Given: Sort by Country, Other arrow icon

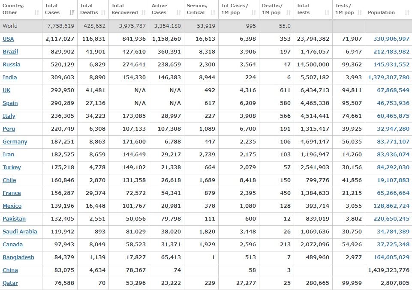Looking at the screenshot, I should pos(36,13).
